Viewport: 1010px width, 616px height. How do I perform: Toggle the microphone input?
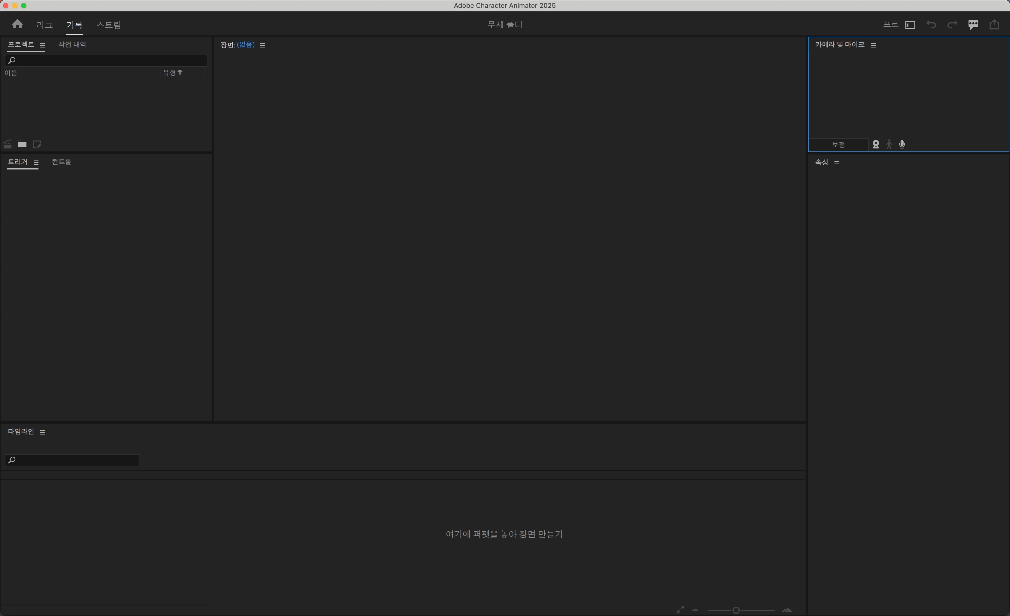pos(902,144)
